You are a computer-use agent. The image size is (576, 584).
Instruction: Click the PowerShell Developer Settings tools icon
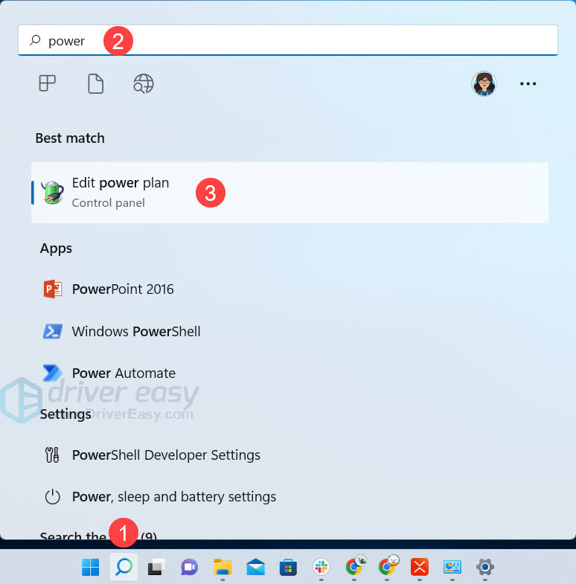click(52, 455)
